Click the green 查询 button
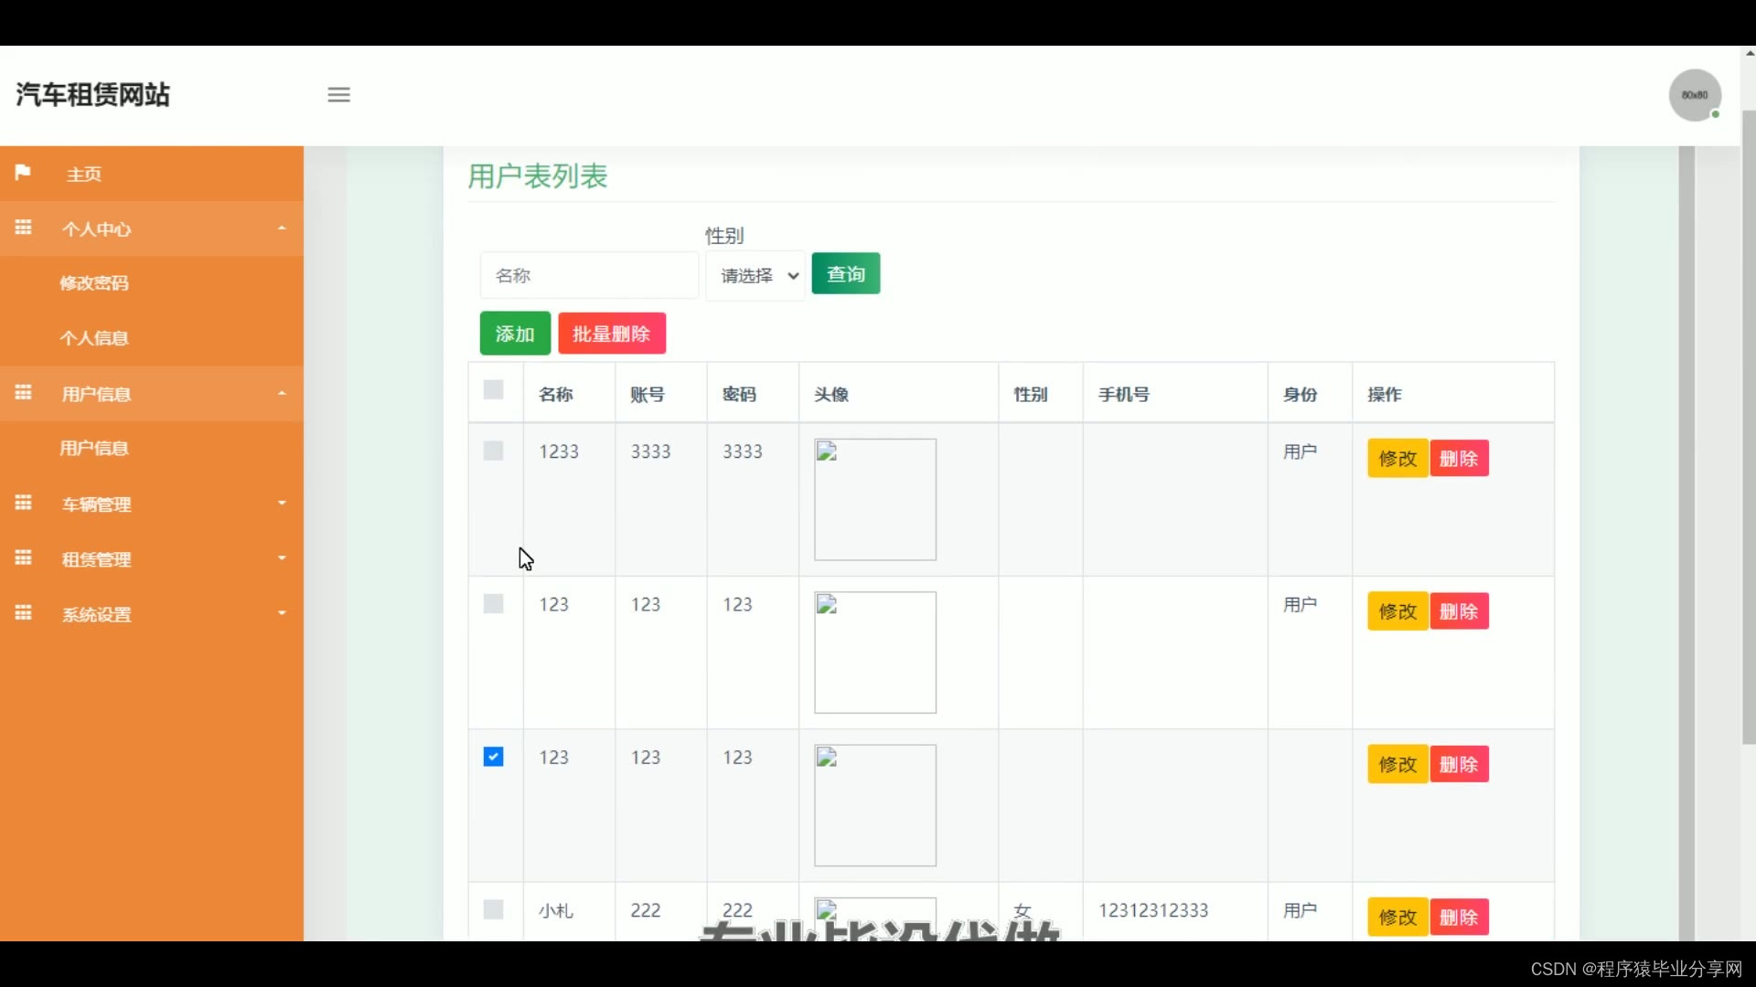 (x=845, y=274)
